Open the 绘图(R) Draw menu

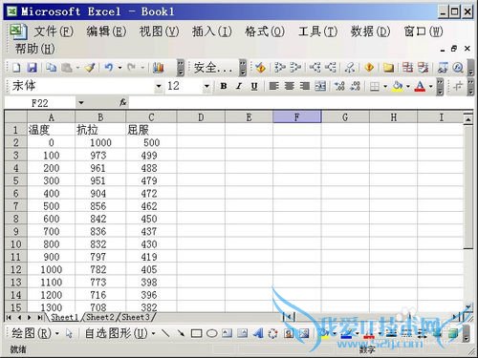[35, 333]
